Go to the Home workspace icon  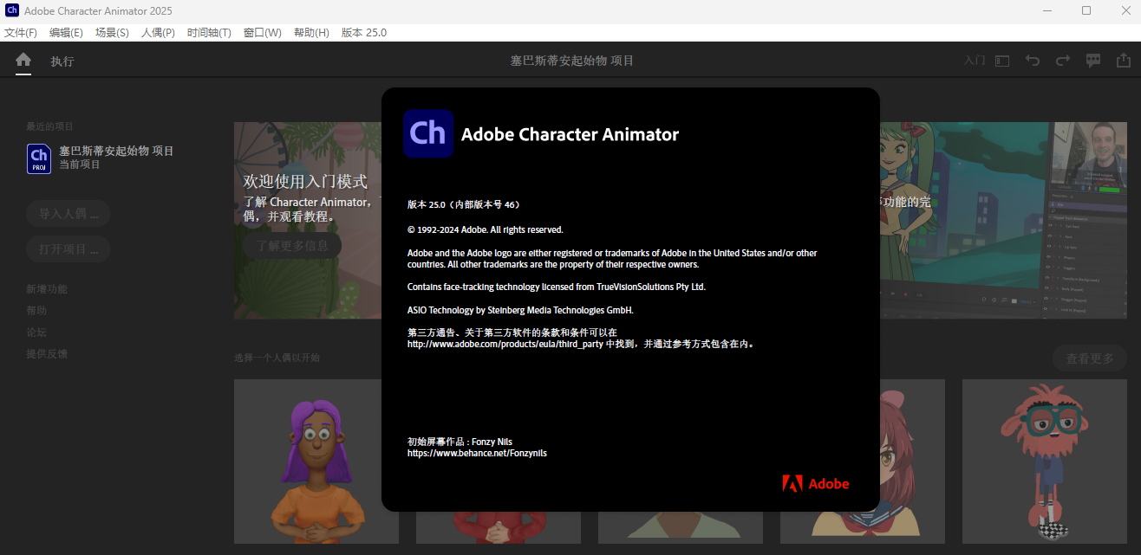point(23,61)
